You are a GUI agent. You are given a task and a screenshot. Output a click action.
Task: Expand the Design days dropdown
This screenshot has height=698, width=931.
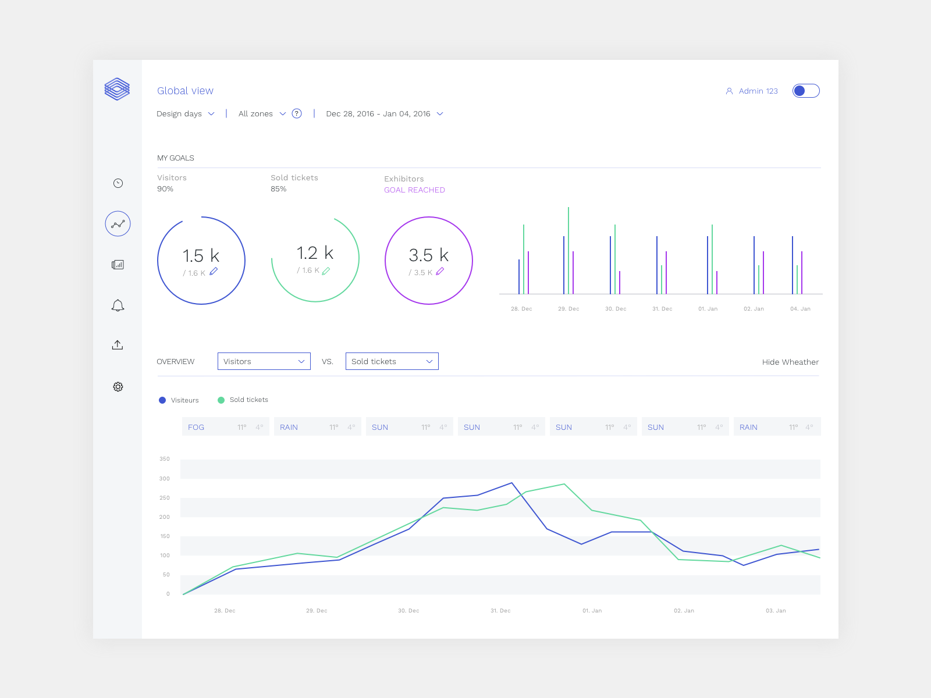(x=186, y=113)
